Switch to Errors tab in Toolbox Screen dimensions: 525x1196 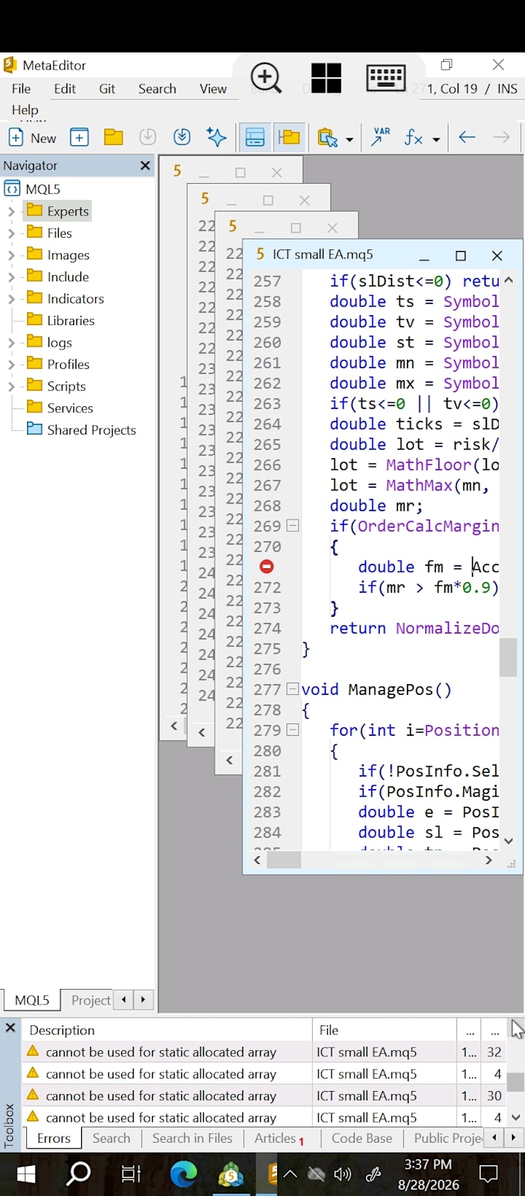pos(53,1138)
